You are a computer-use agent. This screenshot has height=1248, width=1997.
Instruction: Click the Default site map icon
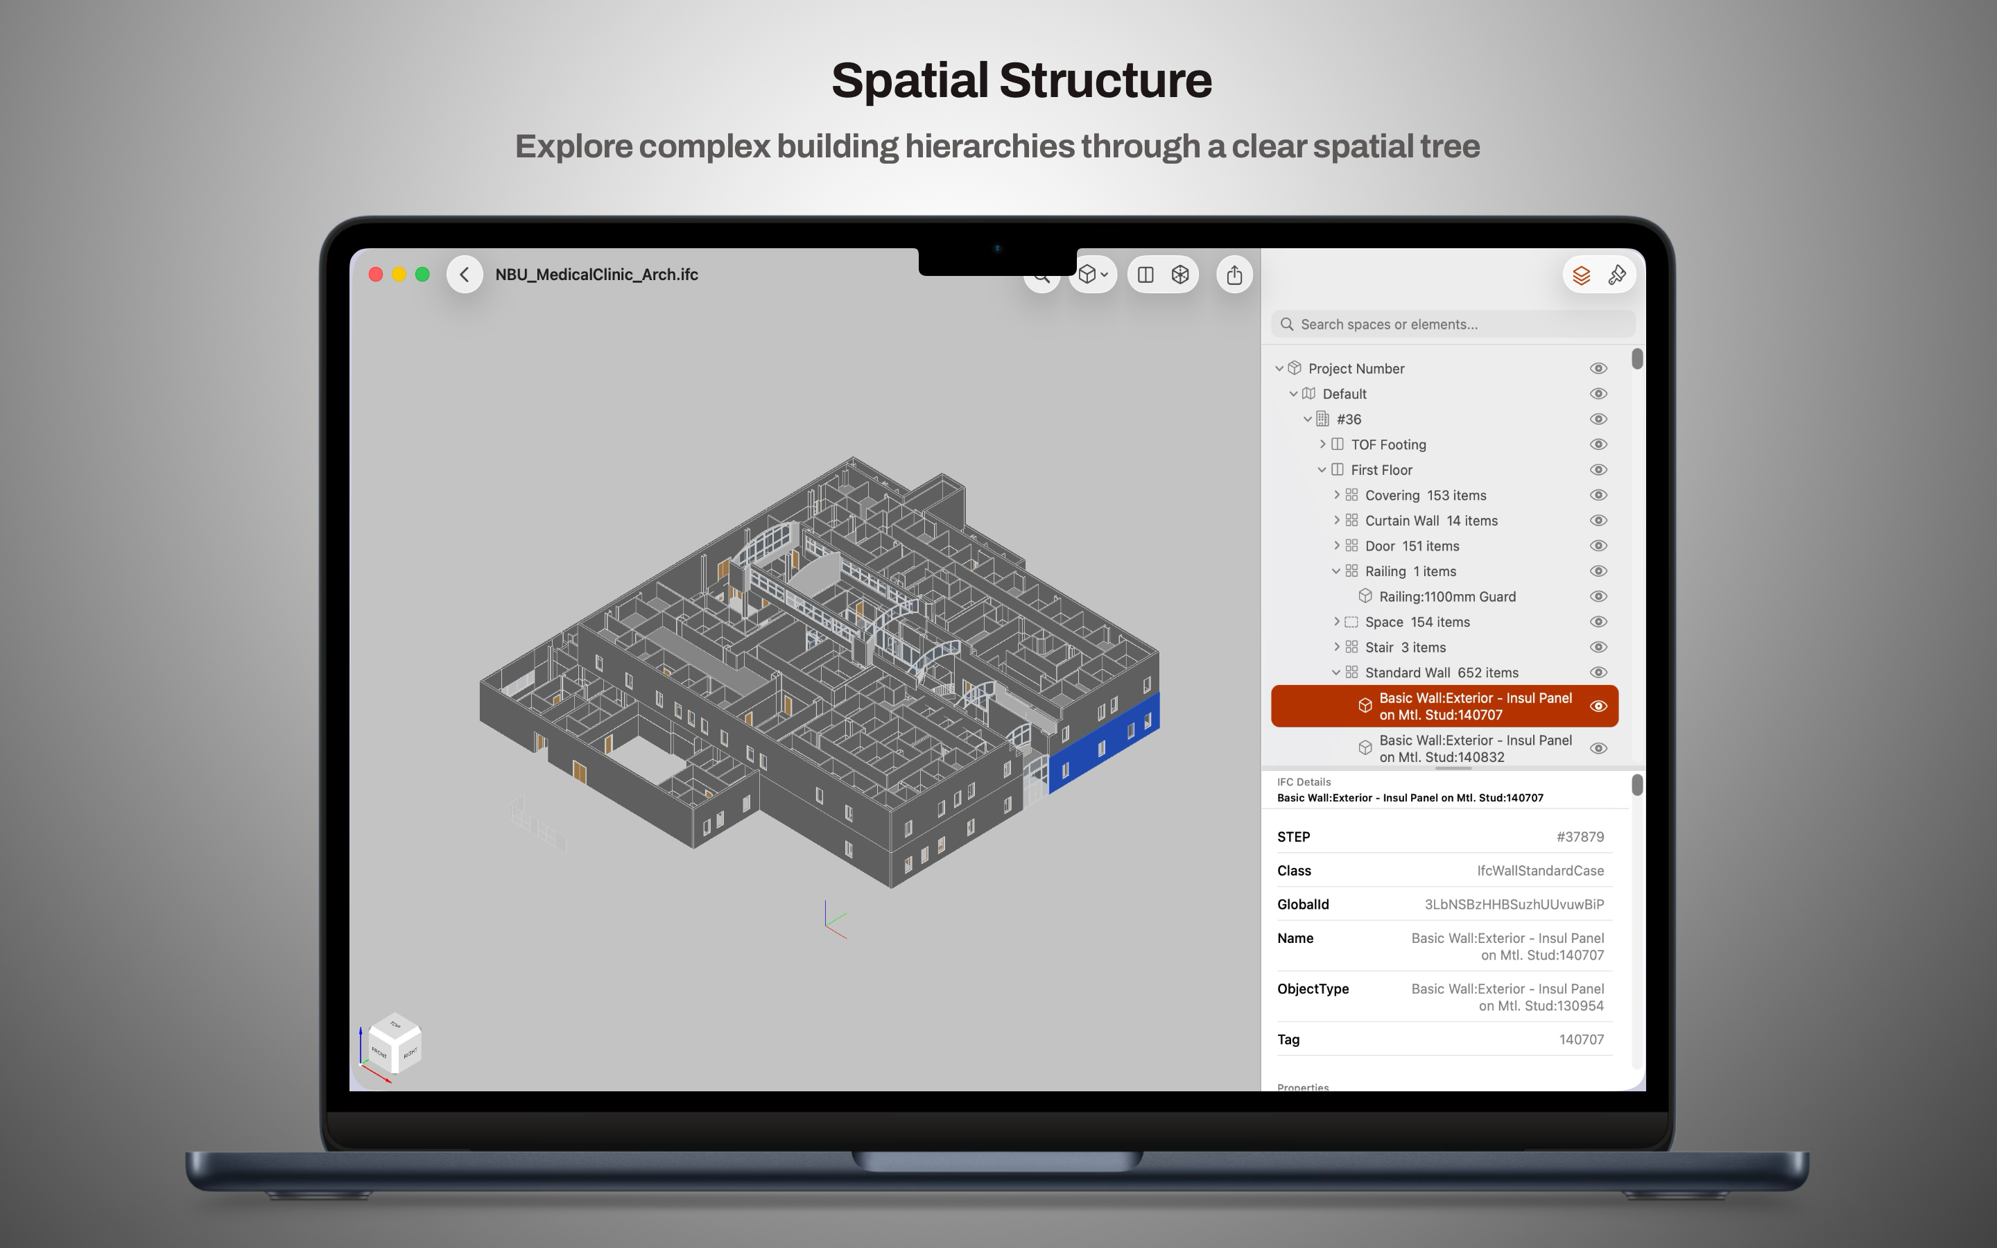1308,394
